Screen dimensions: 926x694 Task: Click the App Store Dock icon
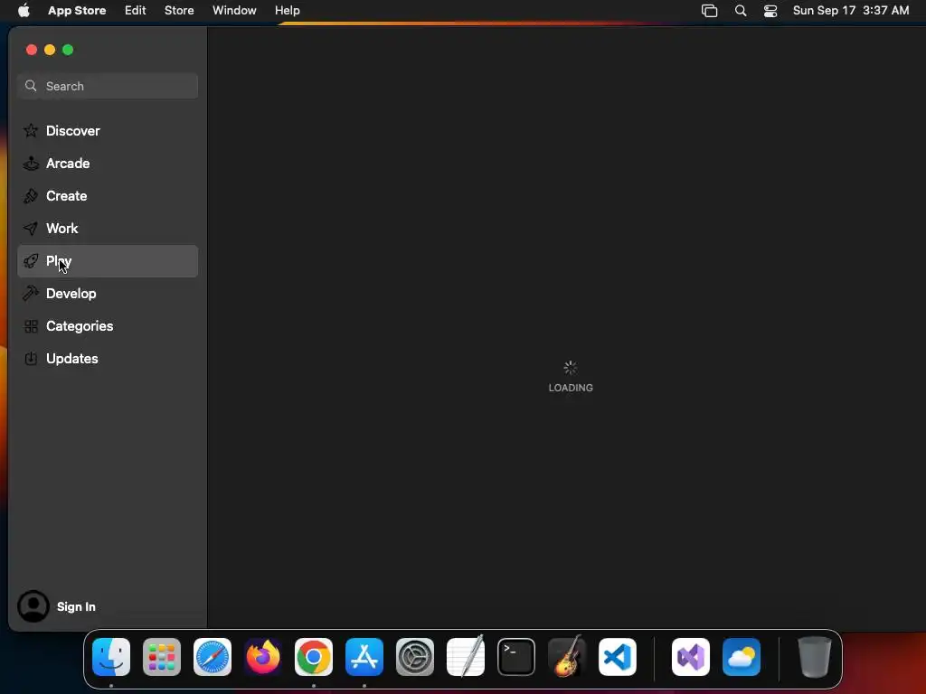(364, 657)
